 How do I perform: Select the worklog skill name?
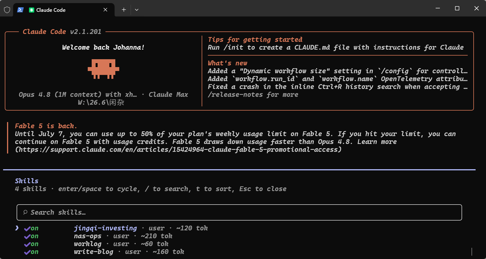point(88,244)
